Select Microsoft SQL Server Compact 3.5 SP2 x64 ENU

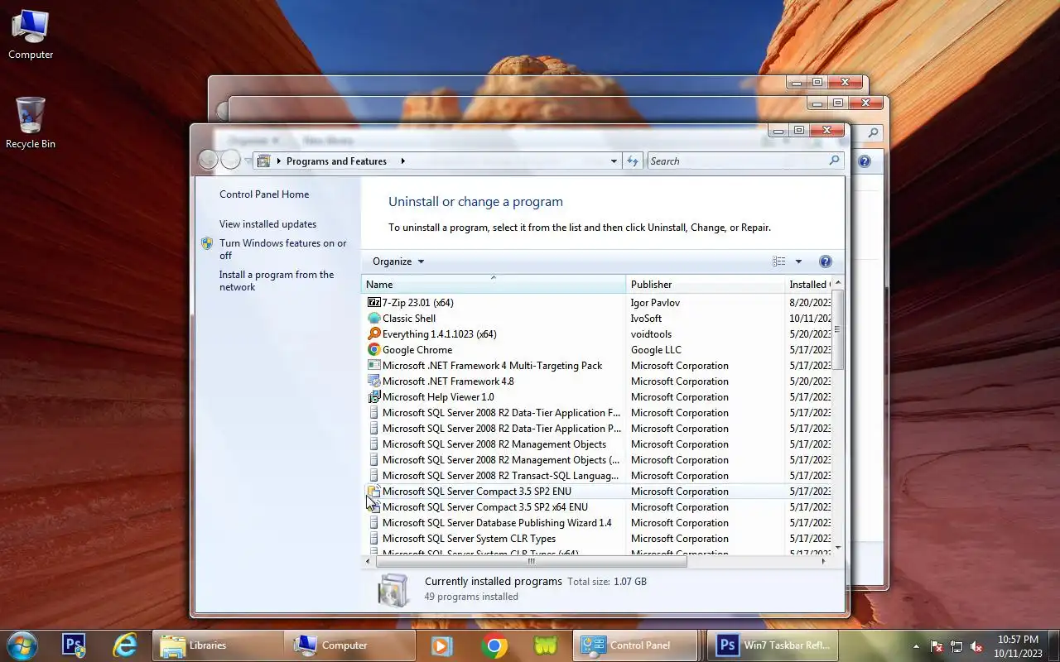click(x=596, y=507)
